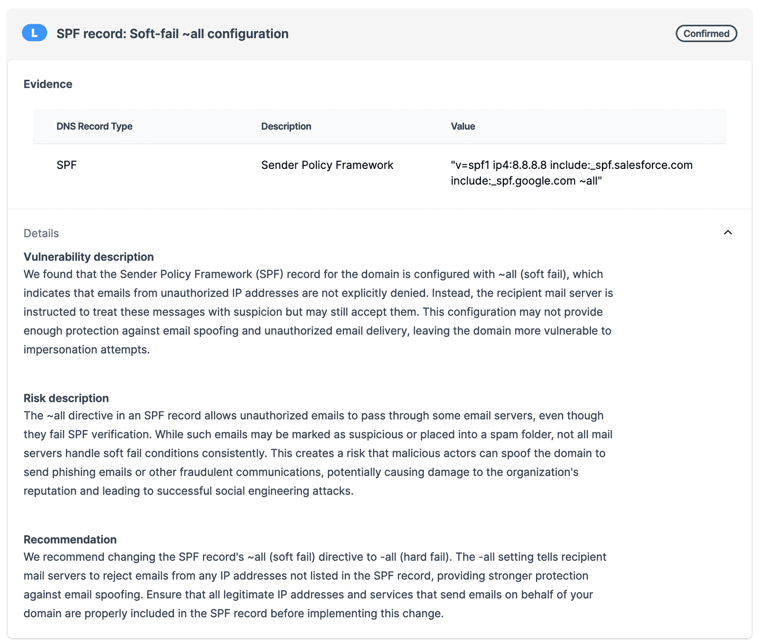Image resolution: width=761 pixels, height=644 pixels.
Task: Collapse the Details section chevron
Action: 727,233
